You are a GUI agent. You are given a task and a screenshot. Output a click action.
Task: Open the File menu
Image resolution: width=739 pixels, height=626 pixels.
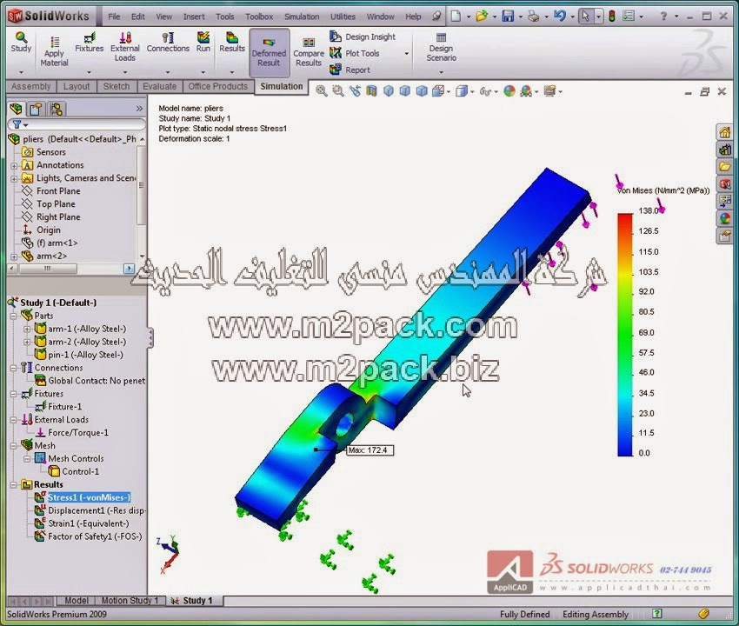[114, 17]
